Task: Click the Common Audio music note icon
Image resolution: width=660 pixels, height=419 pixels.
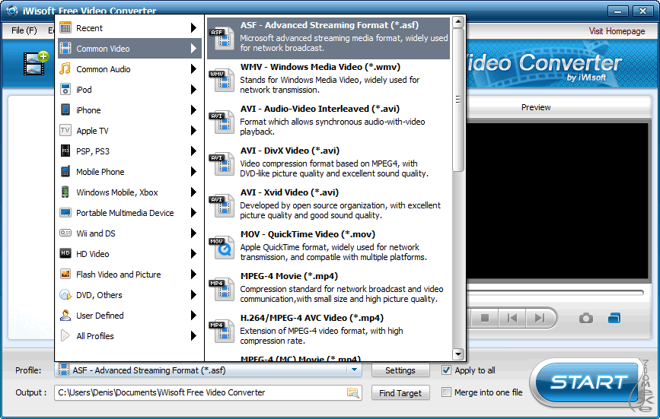Action: tap(65, 68)
